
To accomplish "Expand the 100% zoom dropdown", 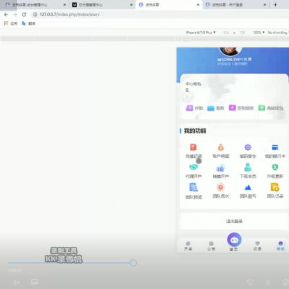I will click(259, 32).
